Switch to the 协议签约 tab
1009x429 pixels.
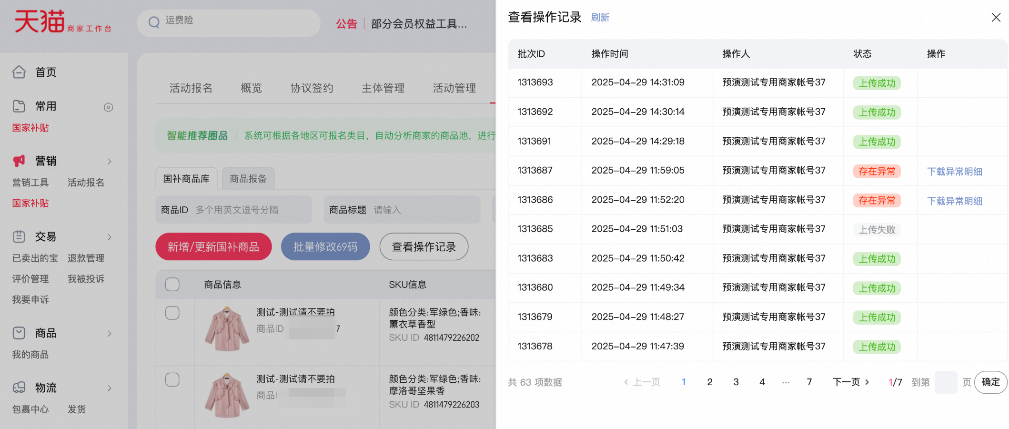pyautogui.click(x=312, y=88)
